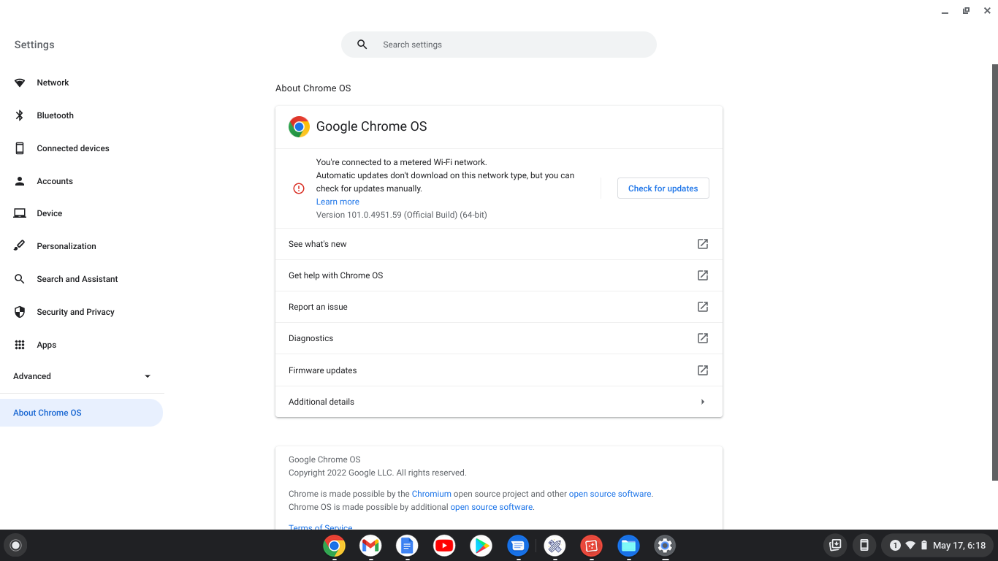Click the Firmware updates row

click(x=499, y=370)
